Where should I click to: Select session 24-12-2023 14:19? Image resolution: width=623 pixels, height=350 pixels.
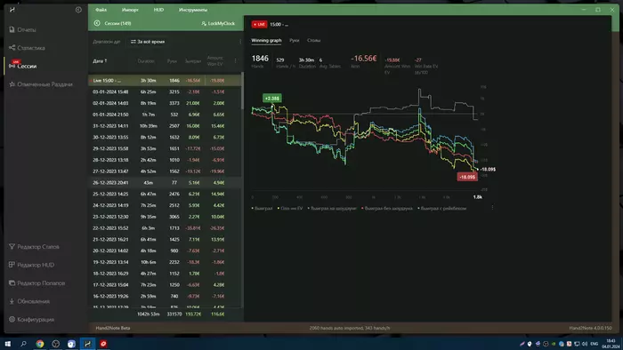coord(165,205)
